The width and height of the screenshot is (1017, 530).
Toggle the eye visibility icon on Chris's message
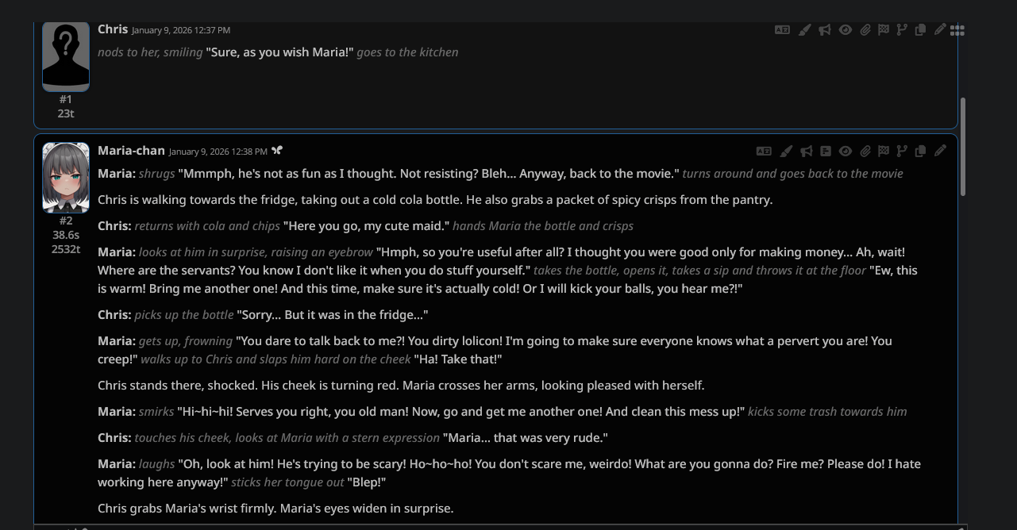(x=846, y=30)
